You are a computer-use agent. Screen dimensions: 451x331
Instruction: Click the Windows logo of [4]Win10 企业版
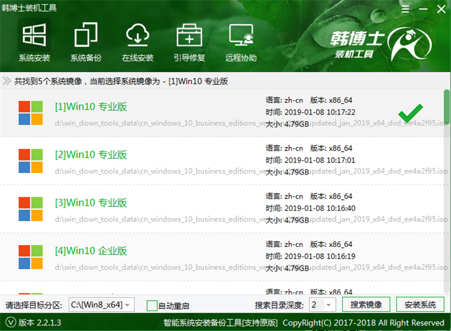(30, 255)
